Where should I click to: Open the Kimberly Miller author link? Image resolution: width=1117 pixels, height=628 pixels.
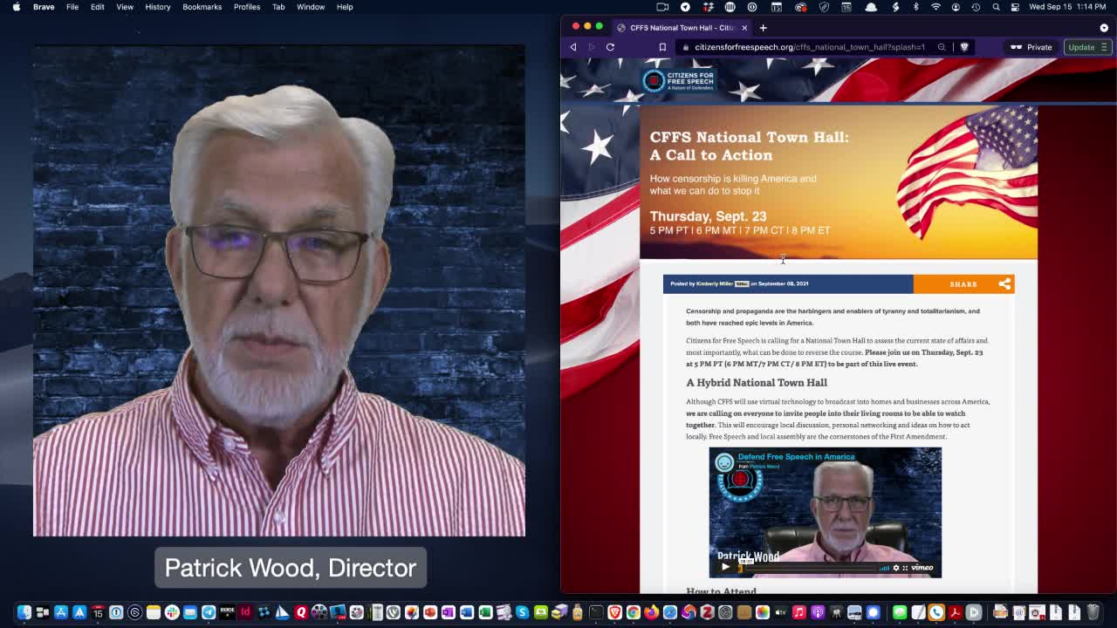point(715,283)
